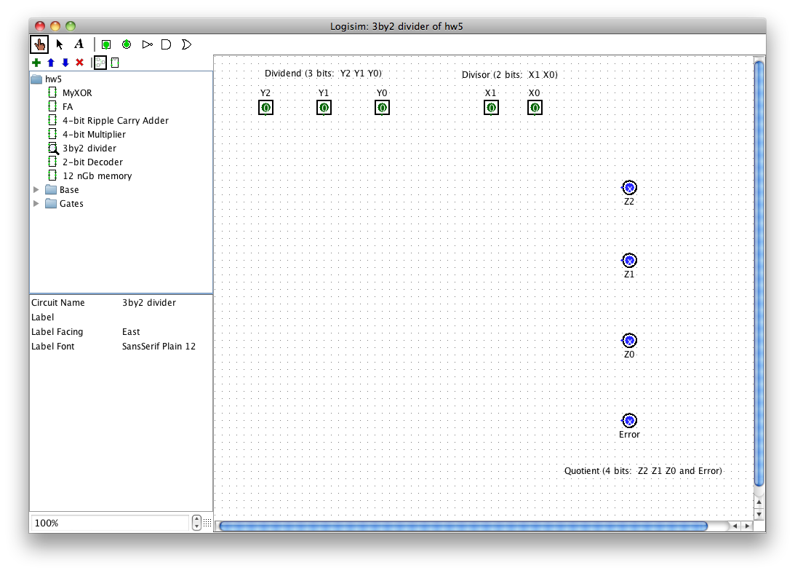This screenshot has width=795, height=573.
Task: Click the horizontal scrollbar of the canvas
Action: pyautogui.click(x=463, y=526)
